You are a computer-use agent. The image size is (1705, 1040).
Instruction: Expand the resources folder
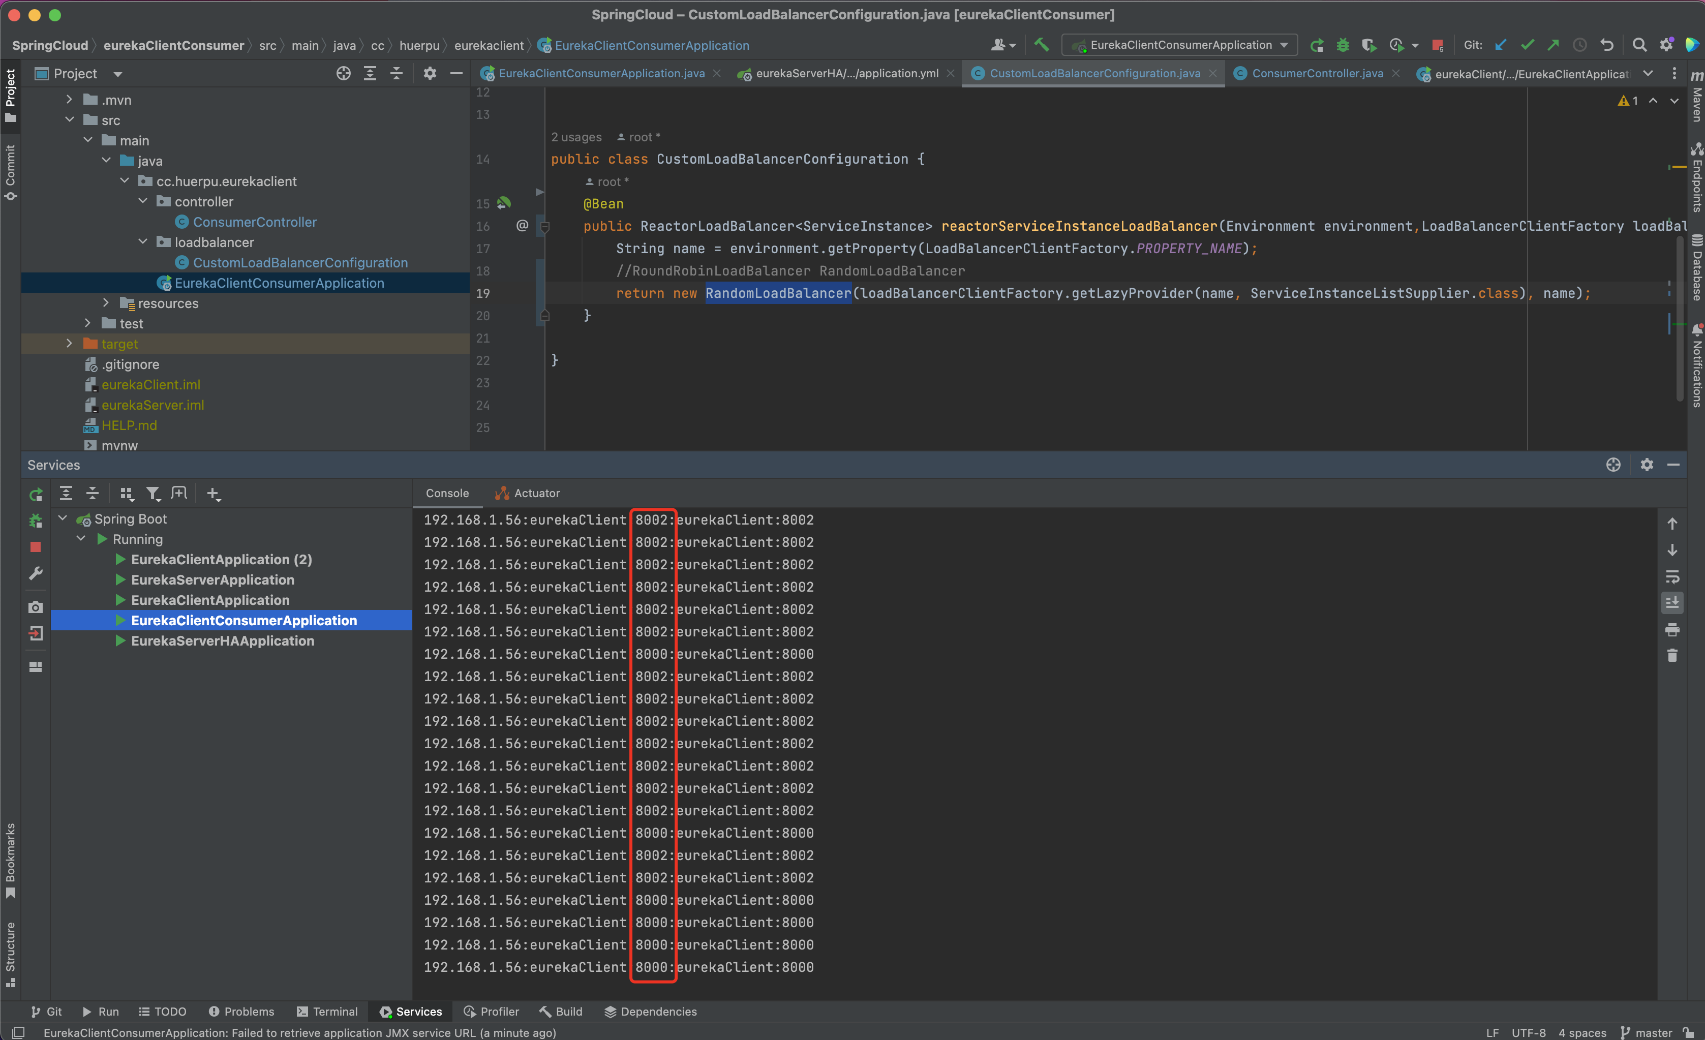click(x=105, y=303)
